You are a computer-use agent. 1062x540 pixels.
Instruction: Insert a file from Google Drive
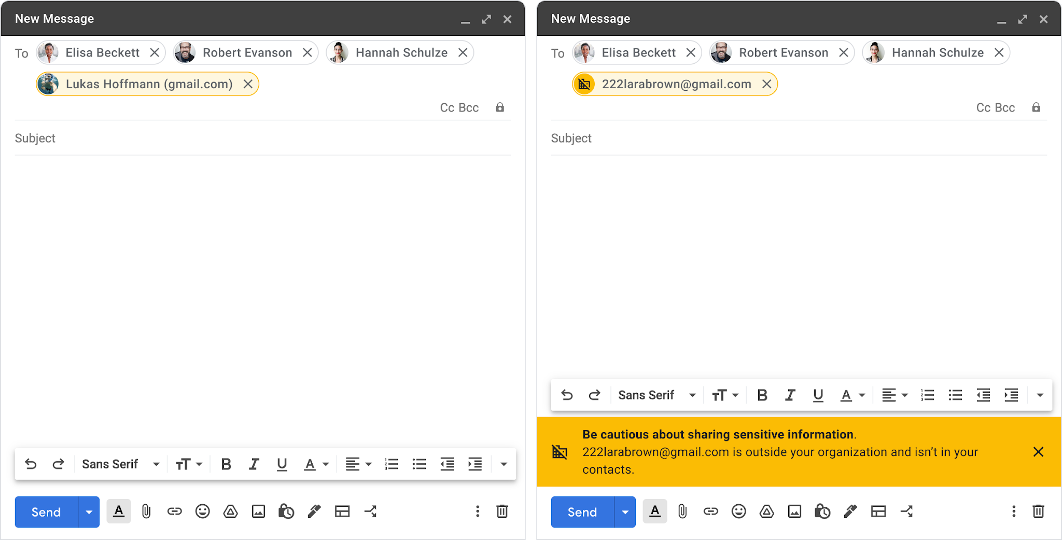(230, 511)
